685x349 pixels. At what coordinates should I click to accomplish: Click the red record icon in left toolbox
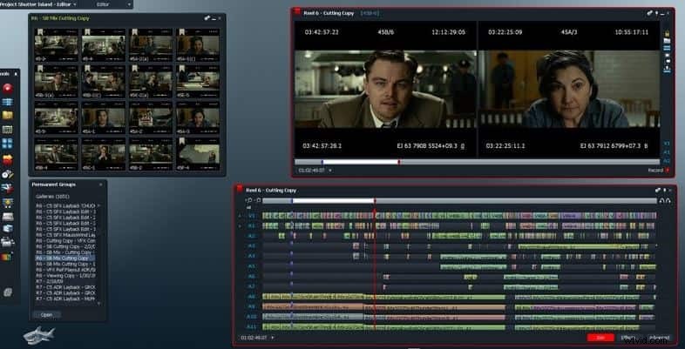pos(7,87)
